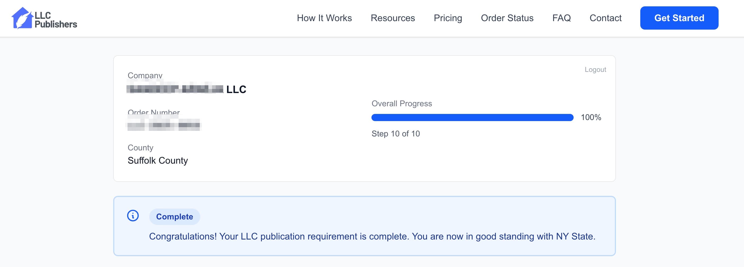Click Logout to sign out

click(x=595, y=69)
